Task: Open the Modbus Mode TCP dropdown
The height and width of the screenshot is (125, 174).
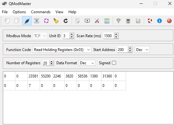Action: [40, 36]
